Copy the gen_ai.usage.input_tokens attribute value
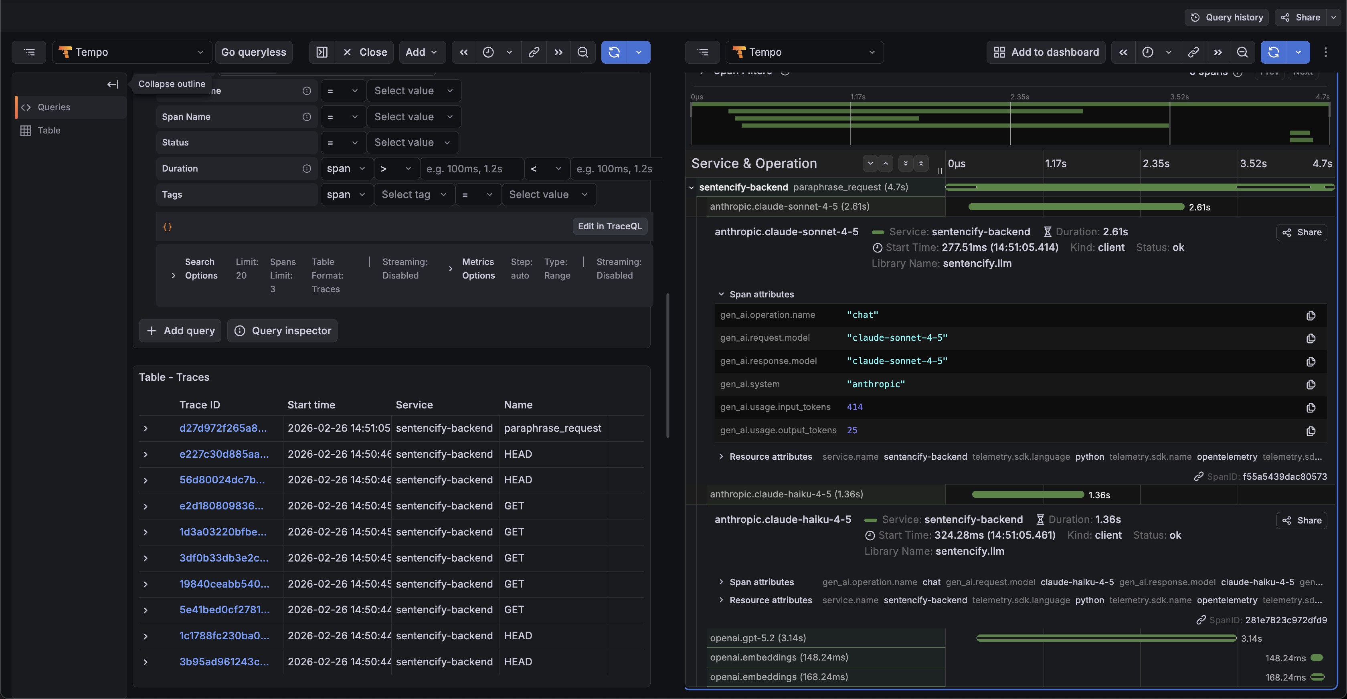The height and width of the screenshot is (699, 1347). pyautogui.click(x=1311, y=407)
